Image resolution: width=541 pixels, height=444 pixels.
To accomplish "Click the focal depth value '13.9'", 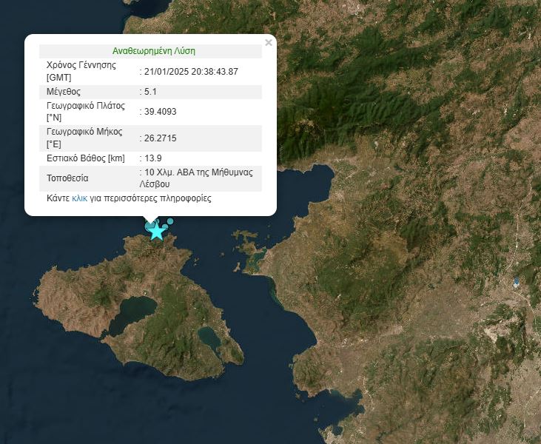I will (x=153, y=158).
